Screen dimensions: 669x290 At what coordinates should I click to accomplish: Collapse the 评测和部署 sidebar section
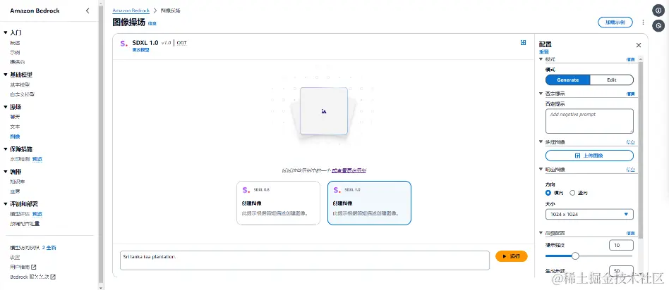click(5, 204)
